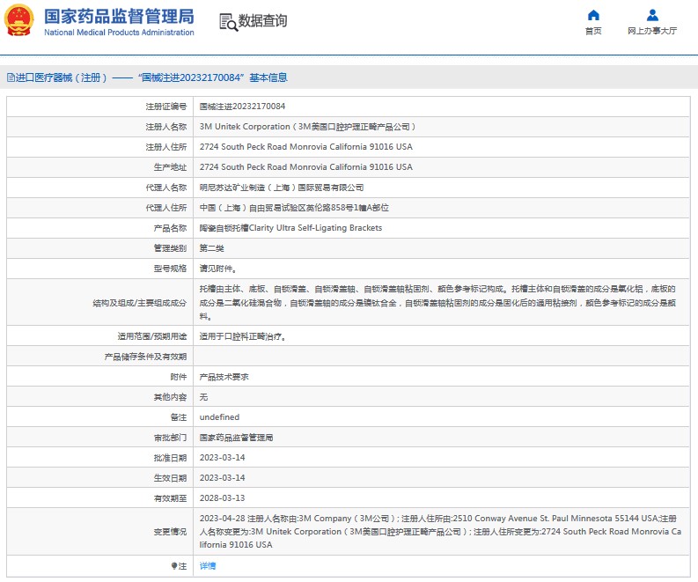Click the 数据查询 magnifier document icon
Screen dimensions: 698x582
(229, 22)
